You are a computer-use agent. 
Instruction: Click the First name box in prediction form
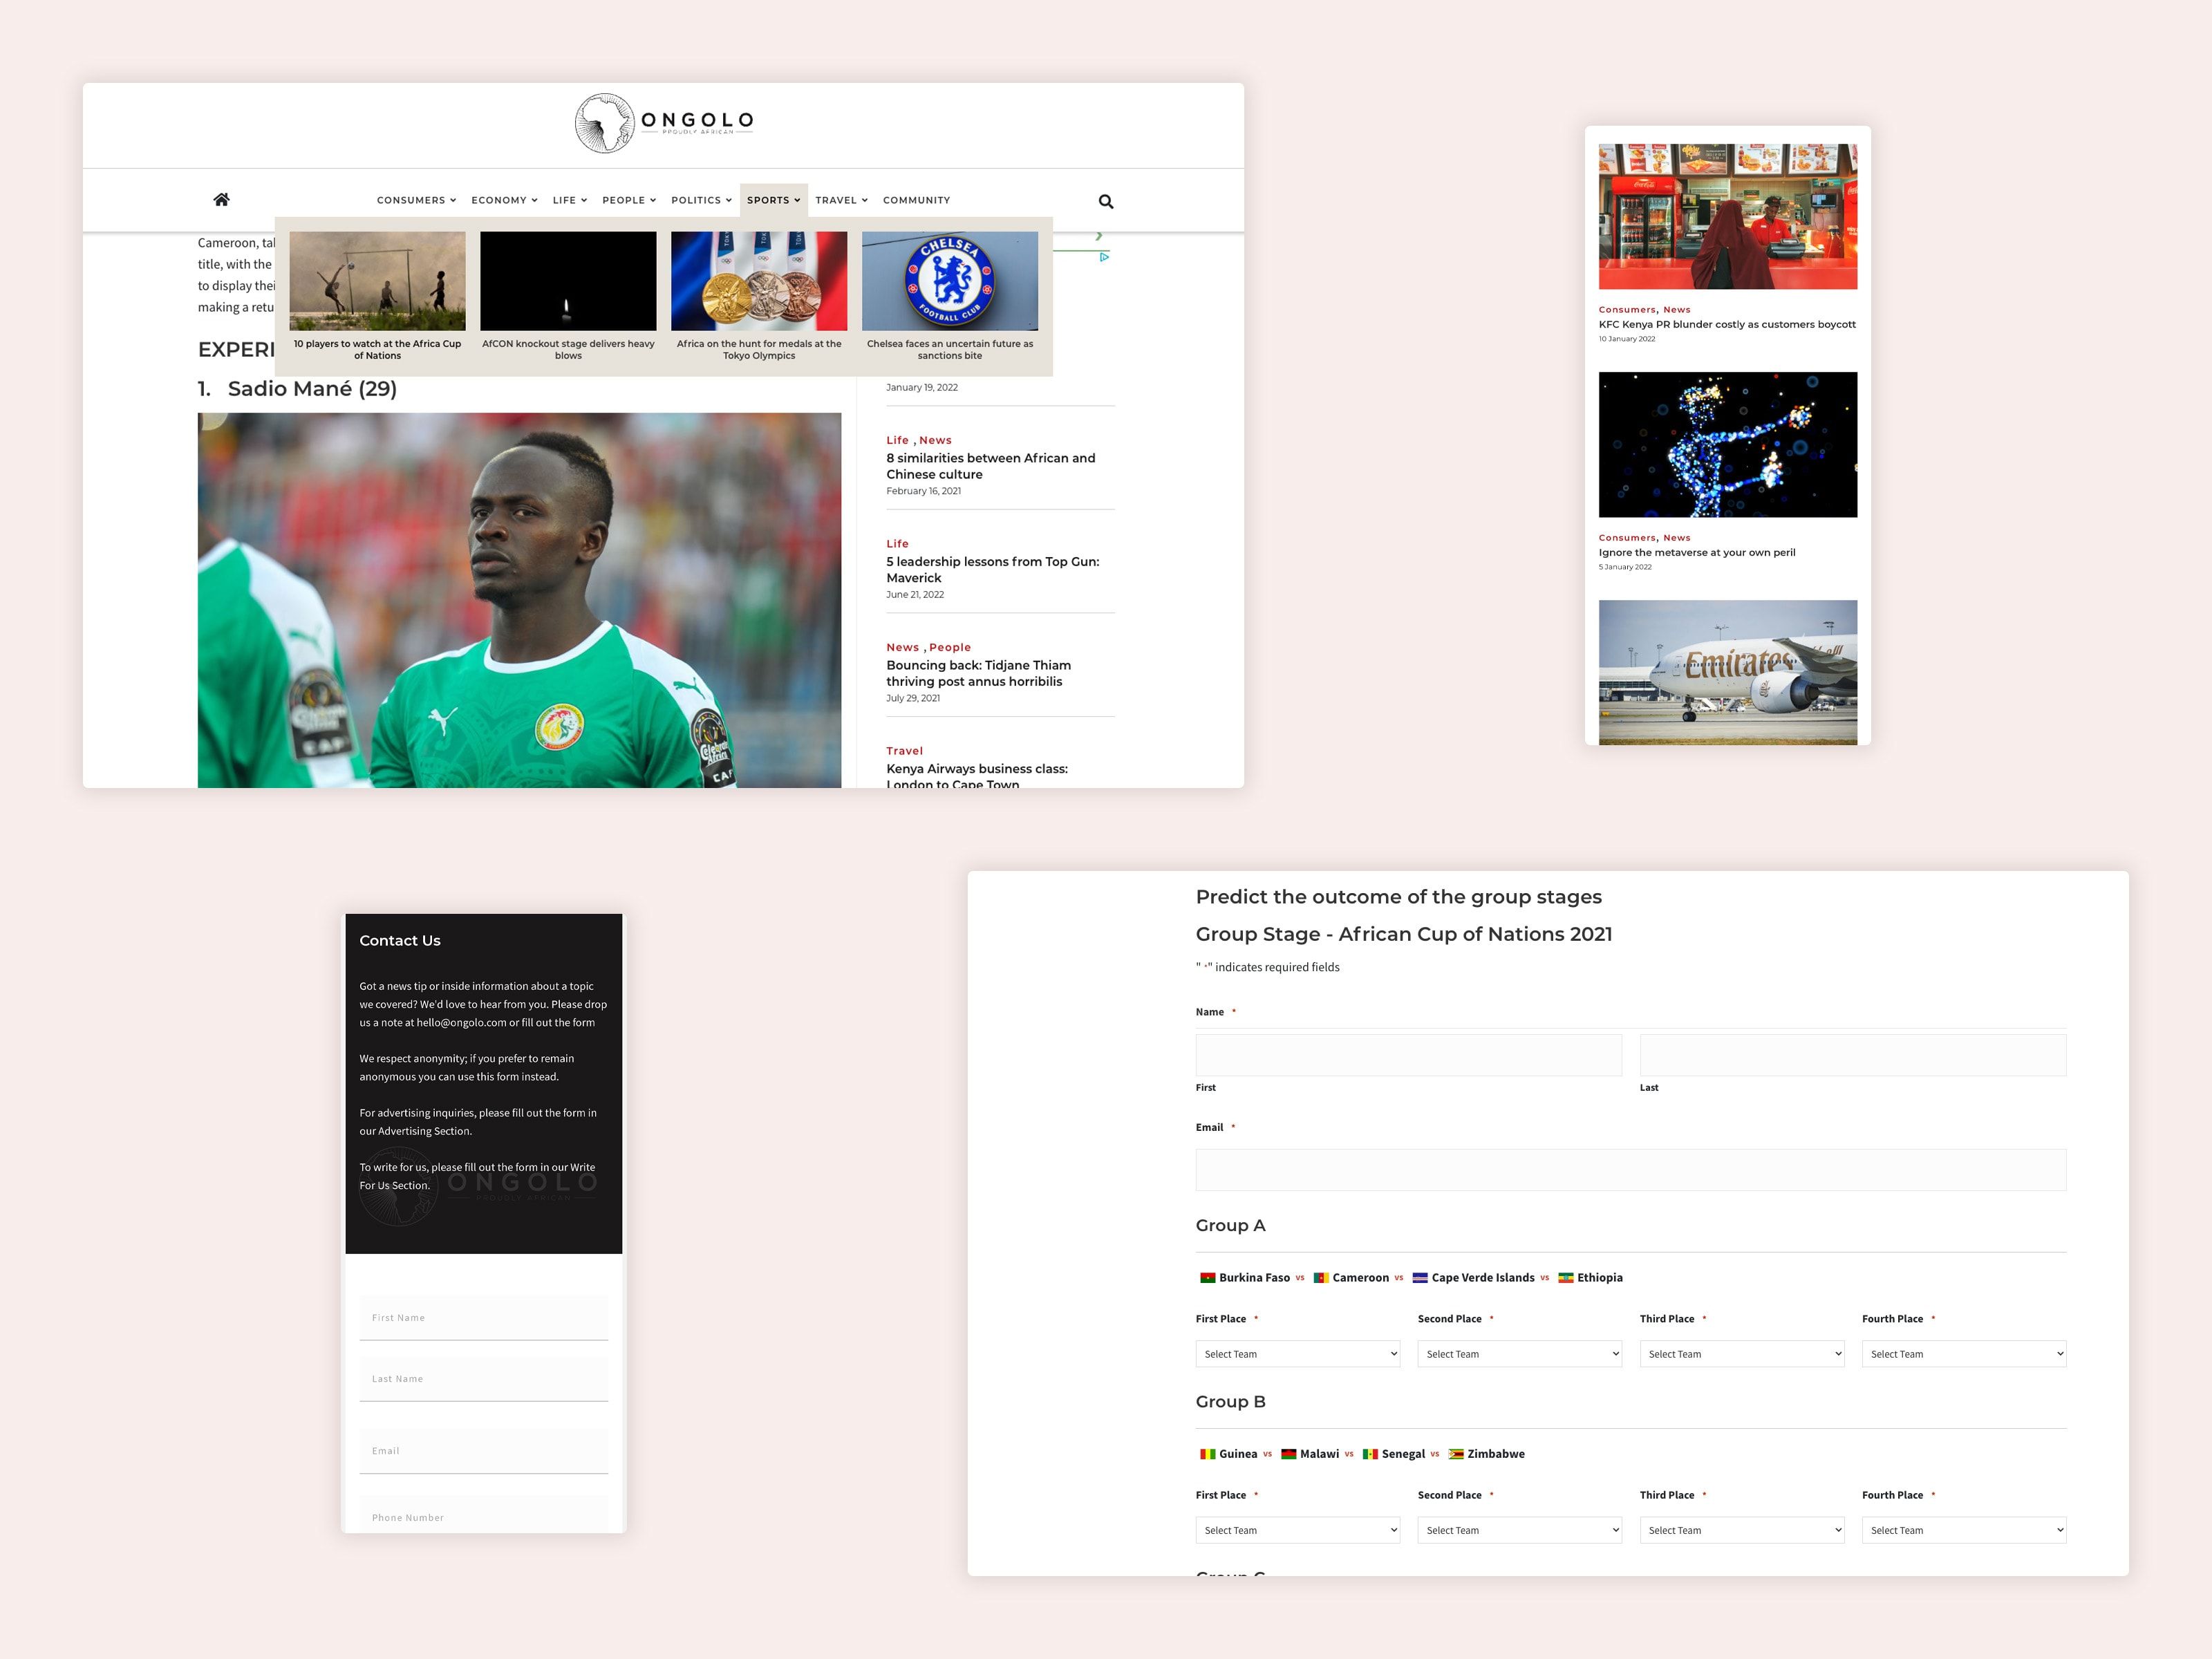point(1408,1055)
